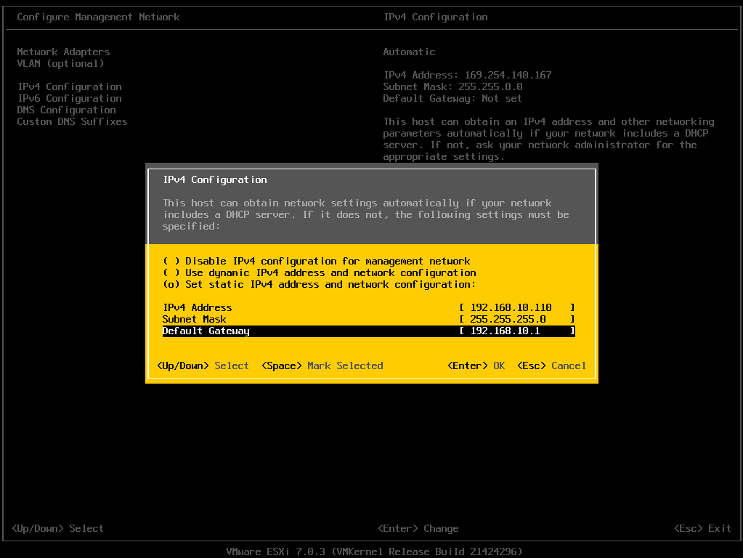743x558 pixels.
Task: Open IPv6 Configuration settings
Action: click(x=69, y=98)
